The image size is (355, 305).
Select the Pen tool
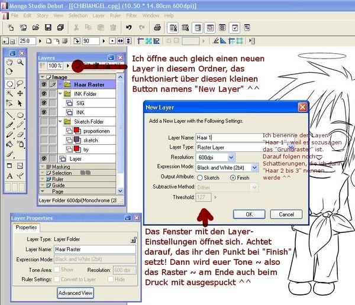9,125
